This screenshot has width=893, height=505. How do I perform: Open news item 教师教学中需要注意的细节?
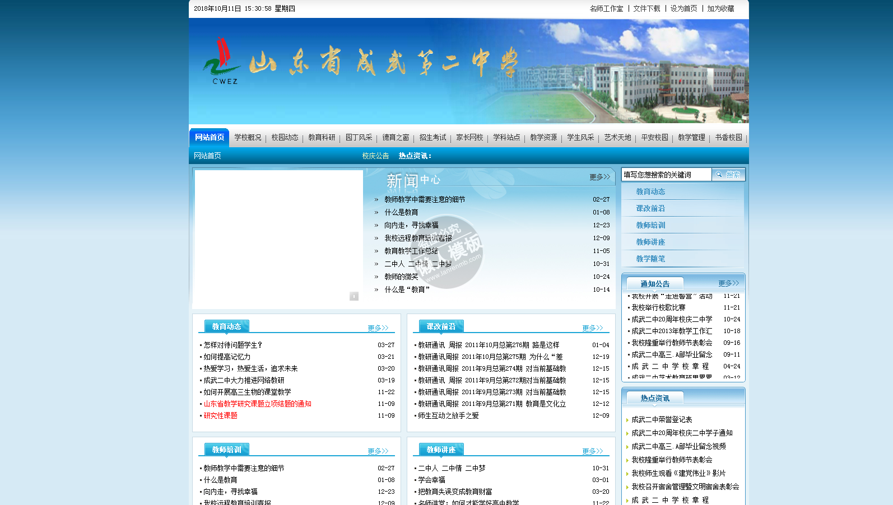(425, 199)
